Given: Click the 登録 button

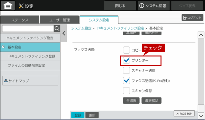Looking at the screenshot, I should [78, 115].
